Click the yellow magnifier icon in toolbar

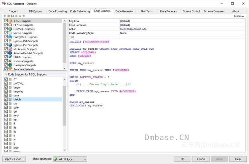(16, 16)
